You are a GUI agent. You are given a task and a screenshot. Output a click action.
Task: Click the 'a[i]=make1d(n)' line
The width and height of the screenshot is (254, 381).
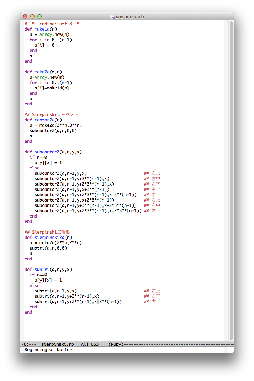(x=52, y=88)
